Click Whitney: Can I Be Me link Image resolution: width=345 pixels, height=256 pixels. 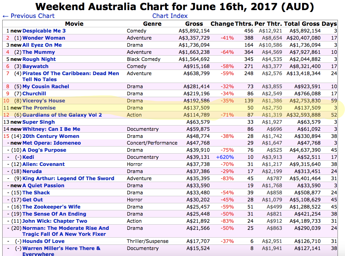tap(51, 129)
